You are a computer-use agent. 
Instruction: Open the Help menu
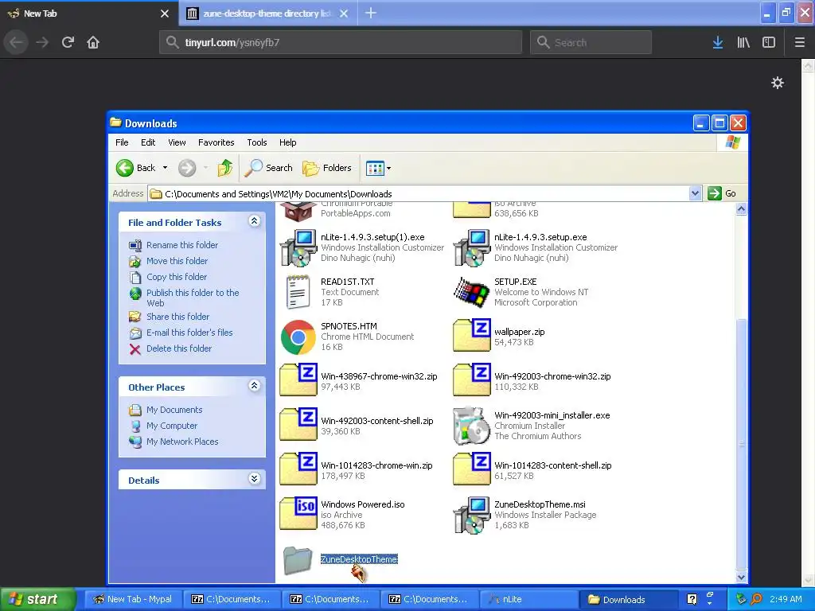tap(287, 142)
